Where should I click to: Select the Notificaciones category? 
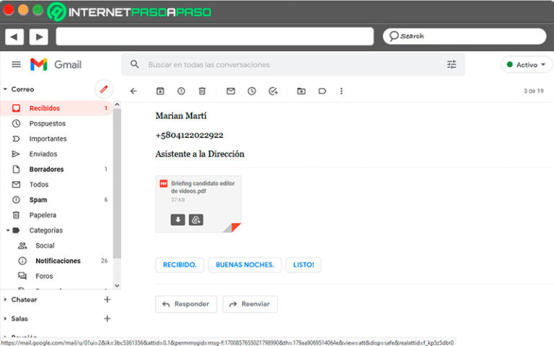[56, 260]
